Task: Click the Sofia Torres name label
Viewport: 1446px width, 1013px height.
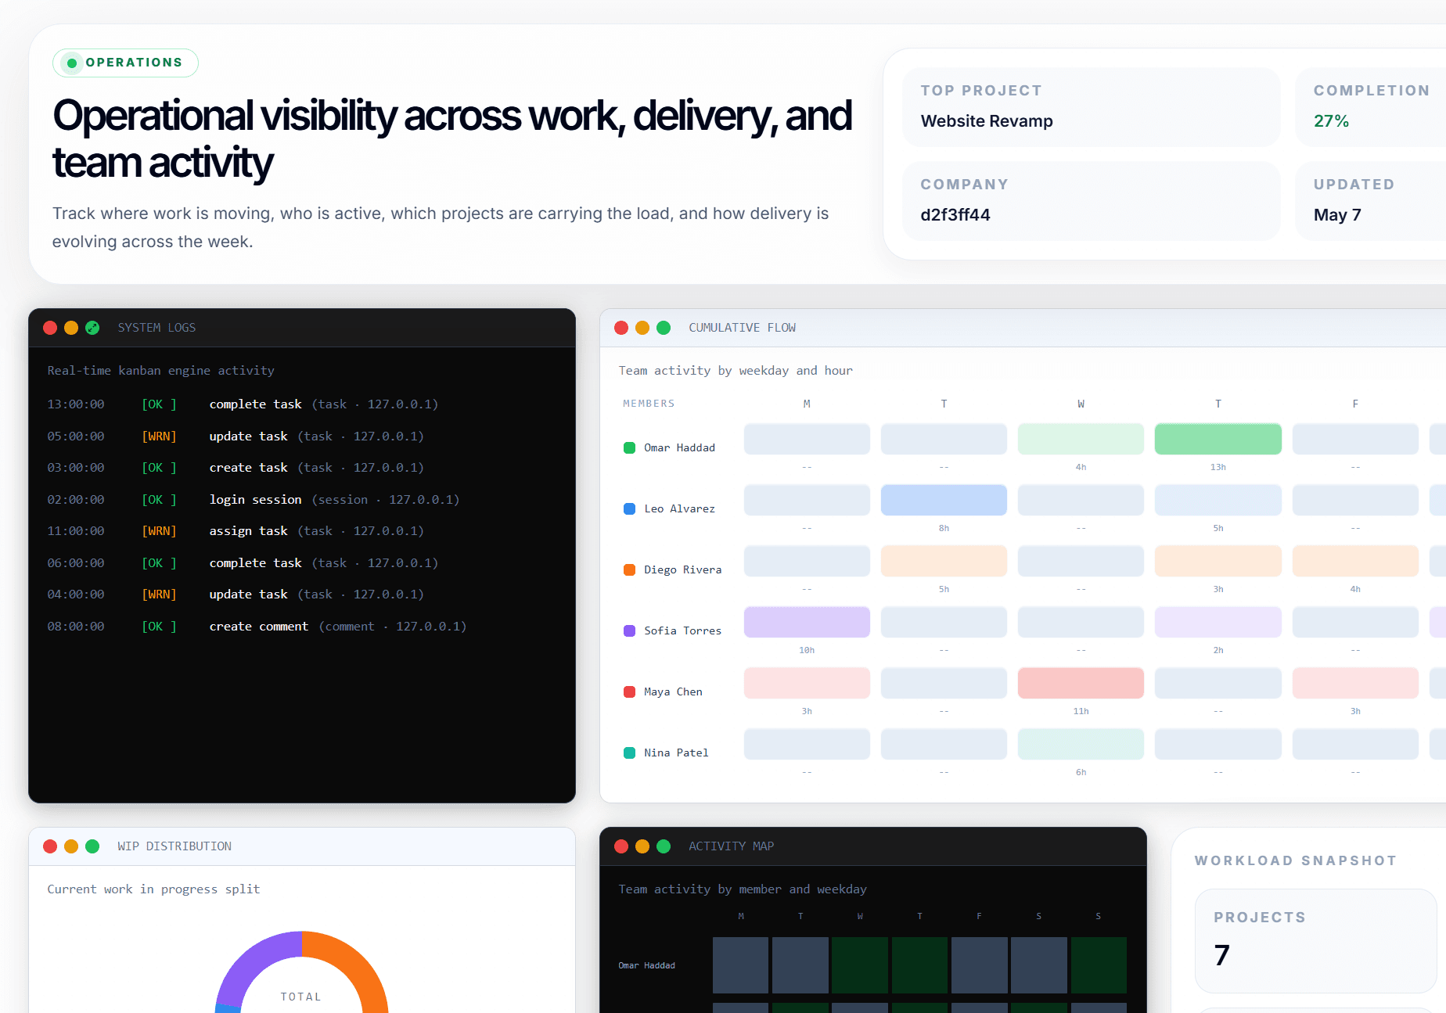Action: [682, 630]
